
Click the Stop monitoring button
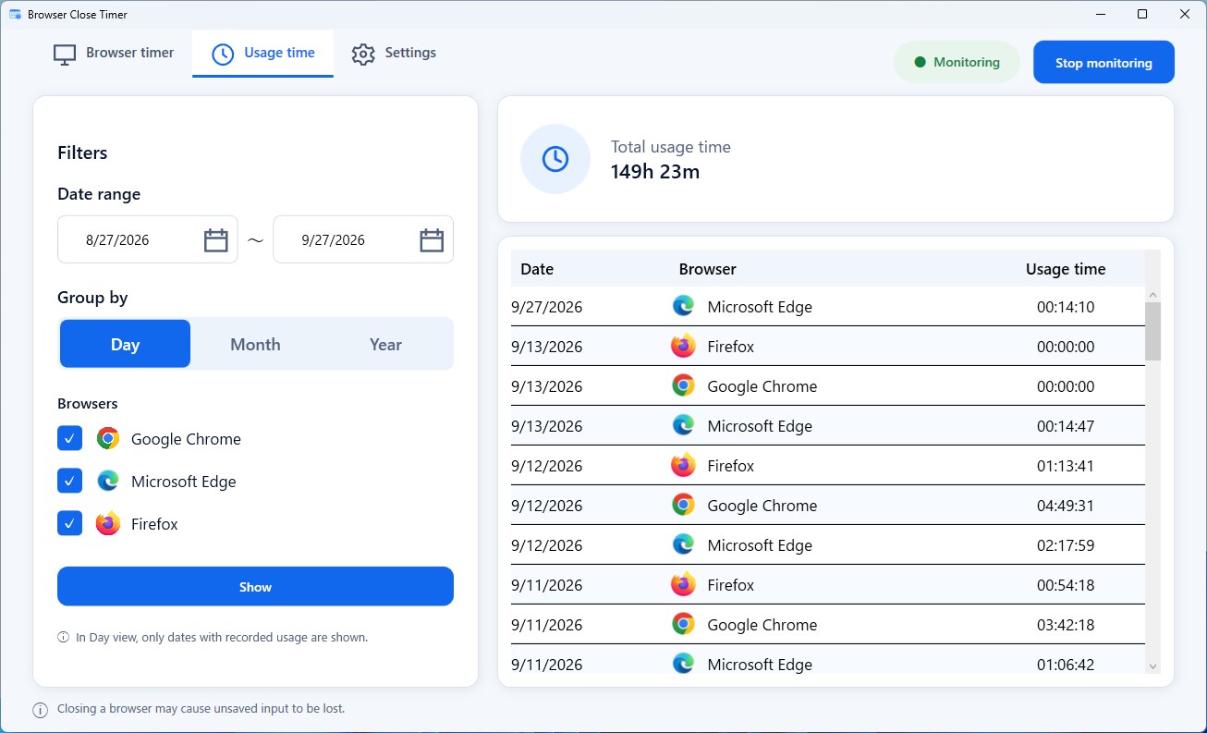1103,63
